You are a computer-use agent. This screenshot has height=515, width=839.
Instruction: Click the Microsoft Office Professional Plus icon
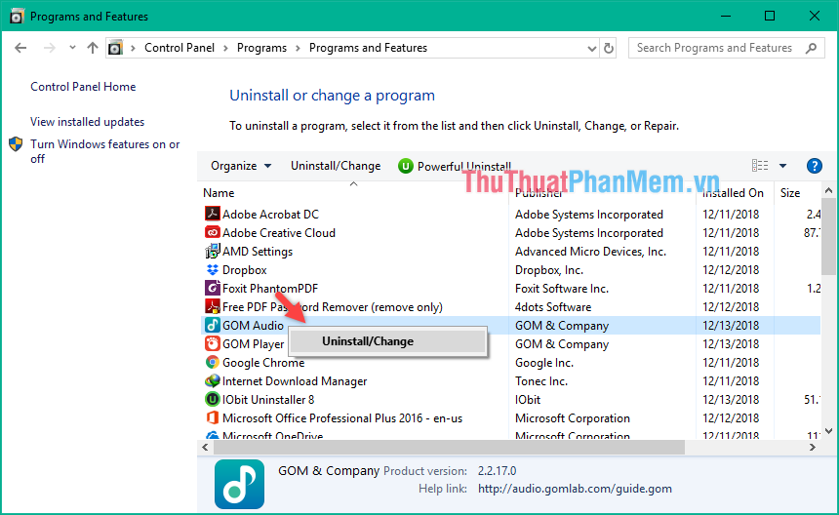(x=213, y=418)
